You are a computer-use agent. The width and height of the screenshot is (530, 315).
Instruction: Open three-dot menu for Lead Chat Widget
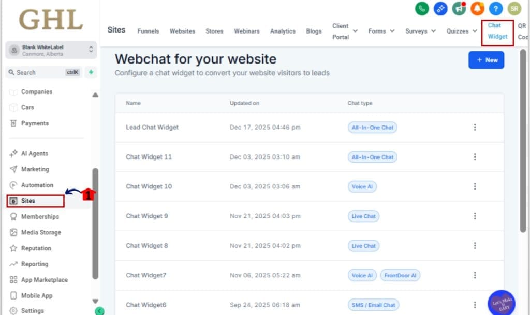click(x=475, y=128)
